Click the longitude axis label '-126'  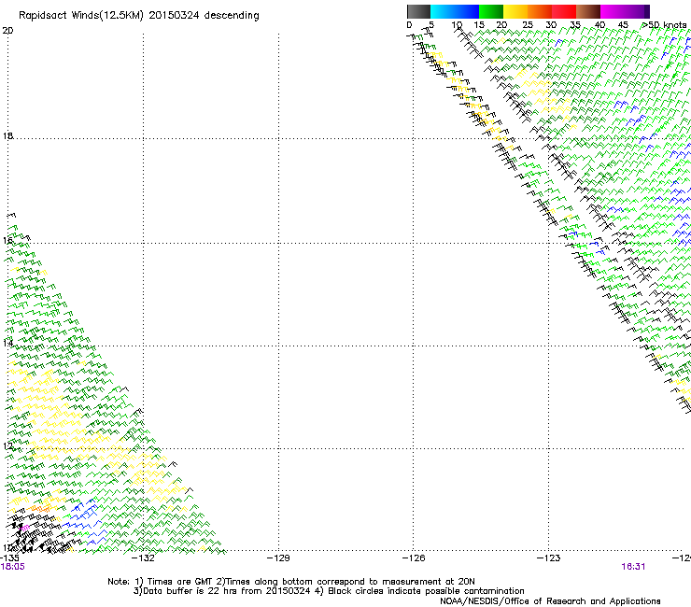(414, 558)
